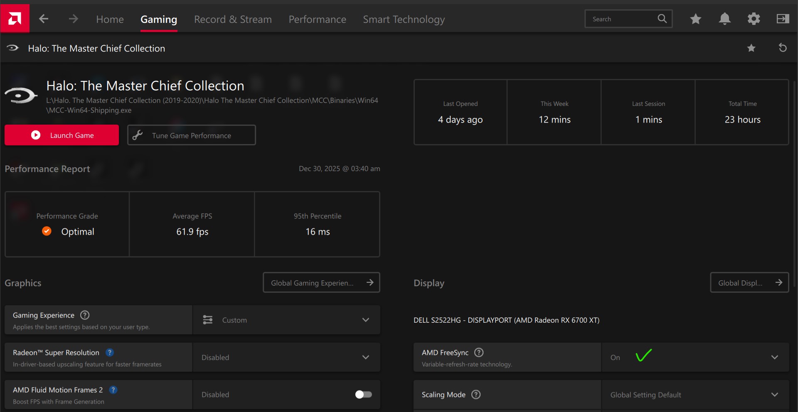Open the Home tab
Viewport: 798px width, 412px height.
pyautogui.click(x=110, y=19)
